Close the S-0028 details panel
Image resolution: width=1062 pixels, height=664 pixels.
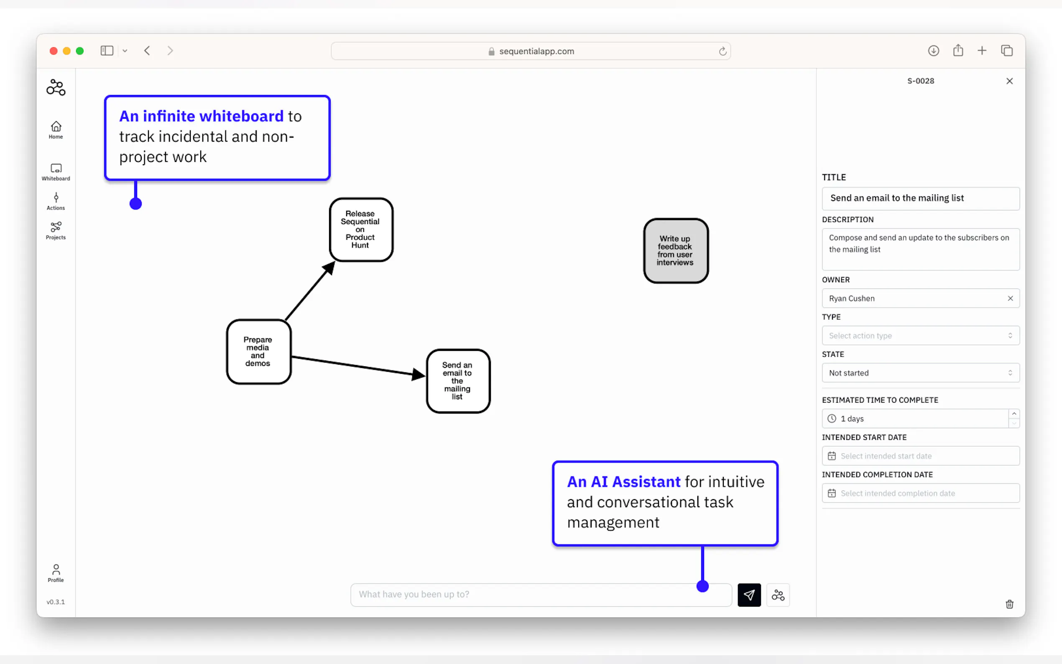pyautogui.click(x=1009, y=81)
